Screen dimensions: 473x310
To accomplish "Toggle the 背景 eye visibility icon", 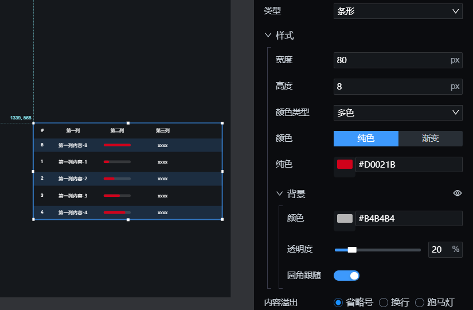I will (x=458, y=193).
